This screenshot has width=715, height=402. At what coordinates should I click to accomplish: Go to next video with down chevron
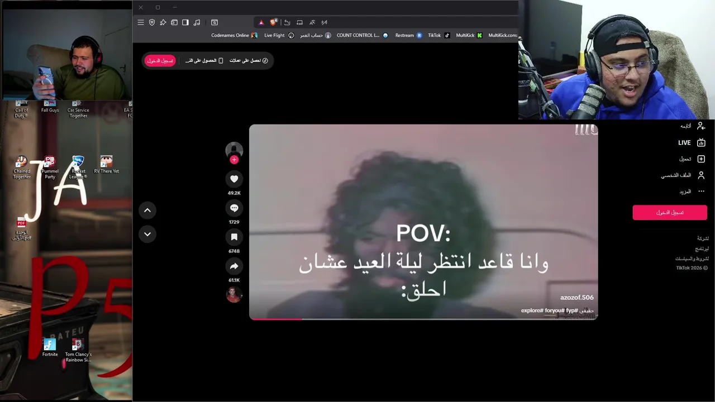147,234
